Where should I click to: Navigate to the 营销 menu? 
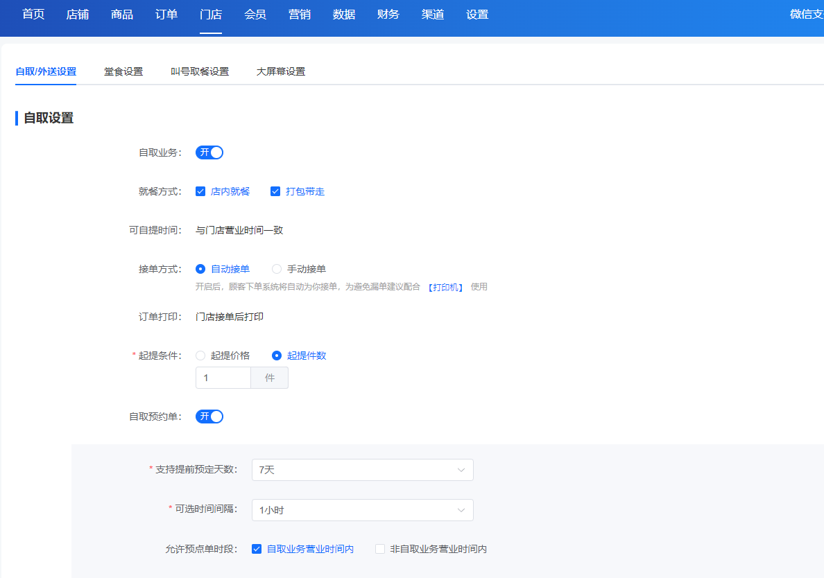[x=300, y=14]
